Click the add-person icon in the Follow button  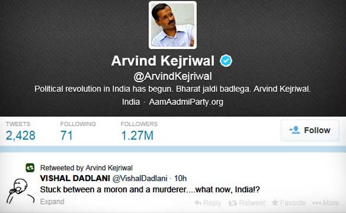coord(295,130)
